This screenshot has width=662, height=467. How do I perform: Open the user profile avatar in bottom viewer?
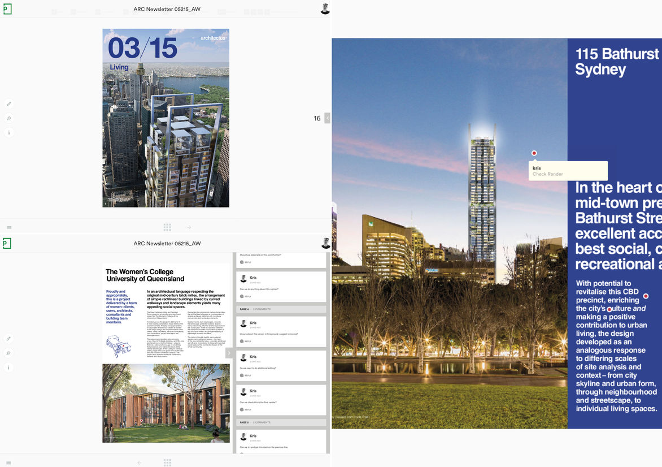[325, 244]
